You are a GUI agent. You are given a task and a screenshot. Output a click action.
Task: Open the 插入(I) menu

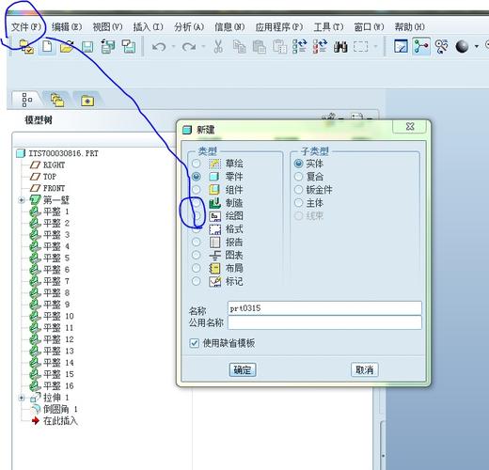149,27
